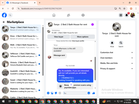139x104 pixels.
Task: Attach a photo using the image icon
Action: (x=52, y=93)
